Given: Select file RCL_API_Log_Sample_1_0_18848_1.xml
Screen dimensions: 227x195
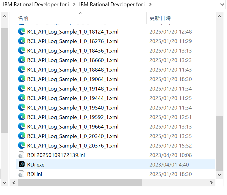Looking at the screenshot, I should pos(73,70).
